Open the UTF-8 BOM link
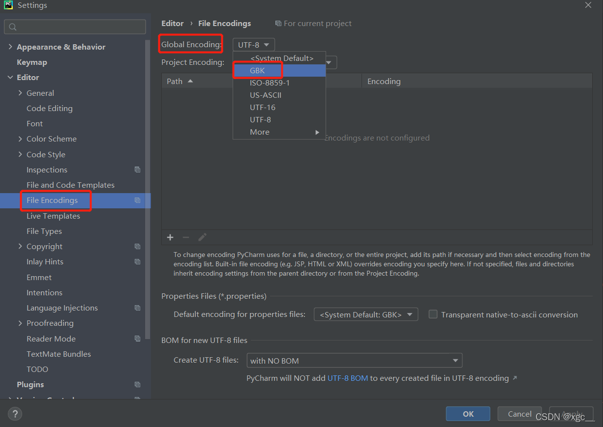 click(x=348, y=378)
